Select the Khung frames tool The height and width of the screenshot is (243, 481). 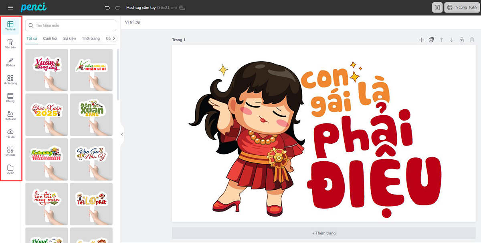(10, 98)
